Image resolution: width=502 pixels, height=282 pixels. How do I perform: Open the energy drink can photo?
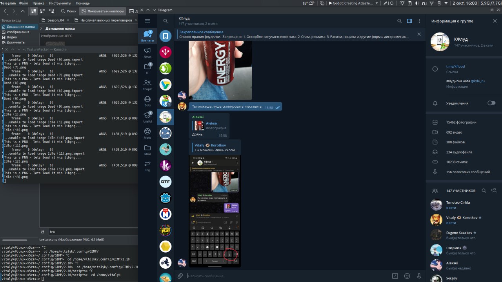(x=220, y=70)
